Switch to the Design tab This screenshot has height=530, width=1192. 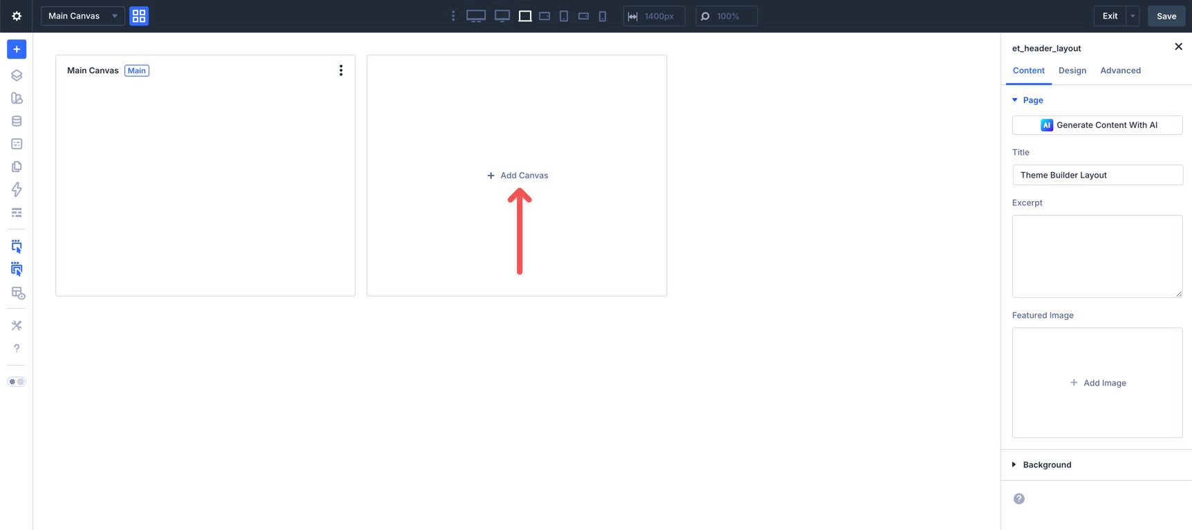[x=1072, y=70]
